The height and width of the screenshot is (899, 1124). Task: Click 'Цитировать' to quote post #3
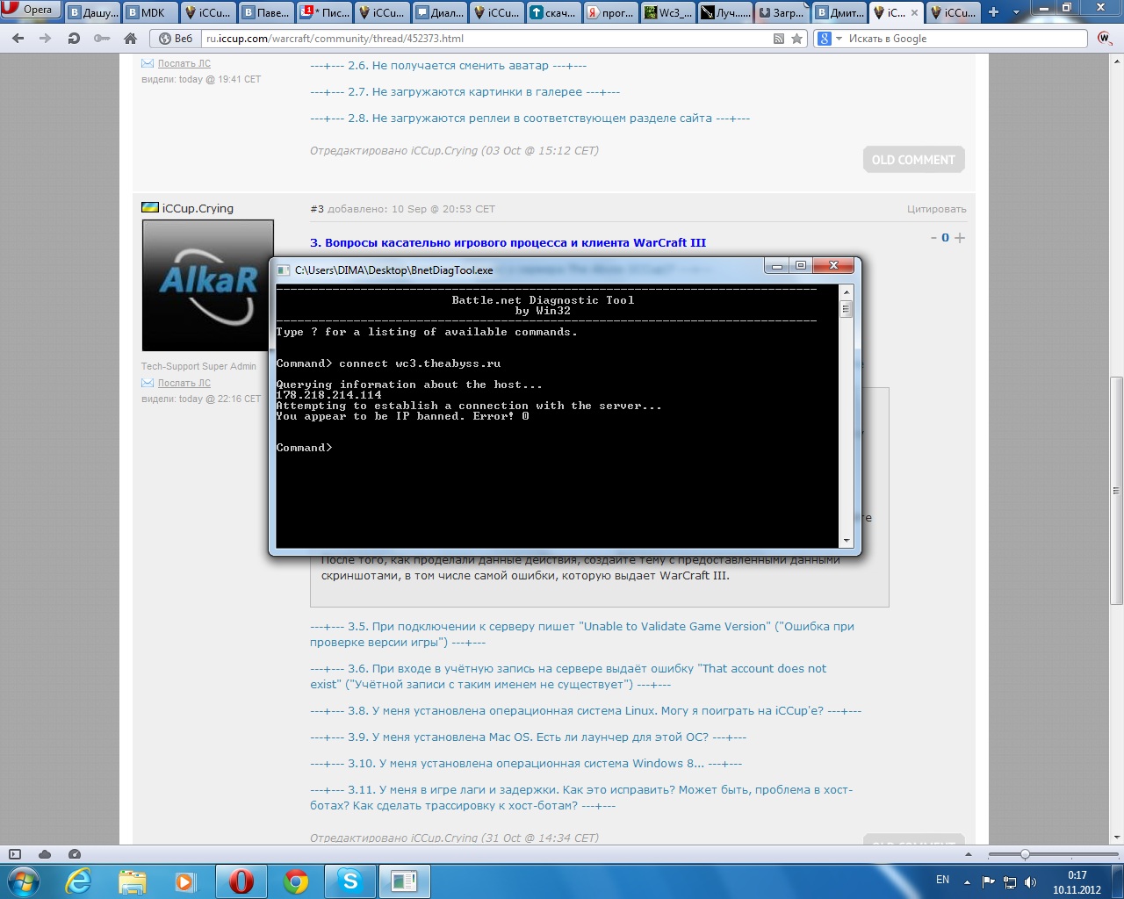point(937,209)
